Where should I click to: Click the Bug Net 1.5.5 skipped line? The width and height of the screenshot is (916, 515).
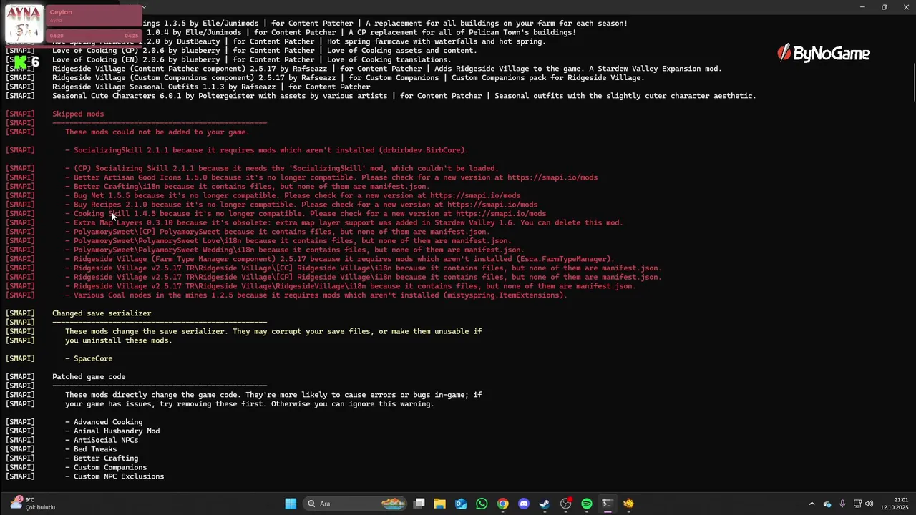293,195
